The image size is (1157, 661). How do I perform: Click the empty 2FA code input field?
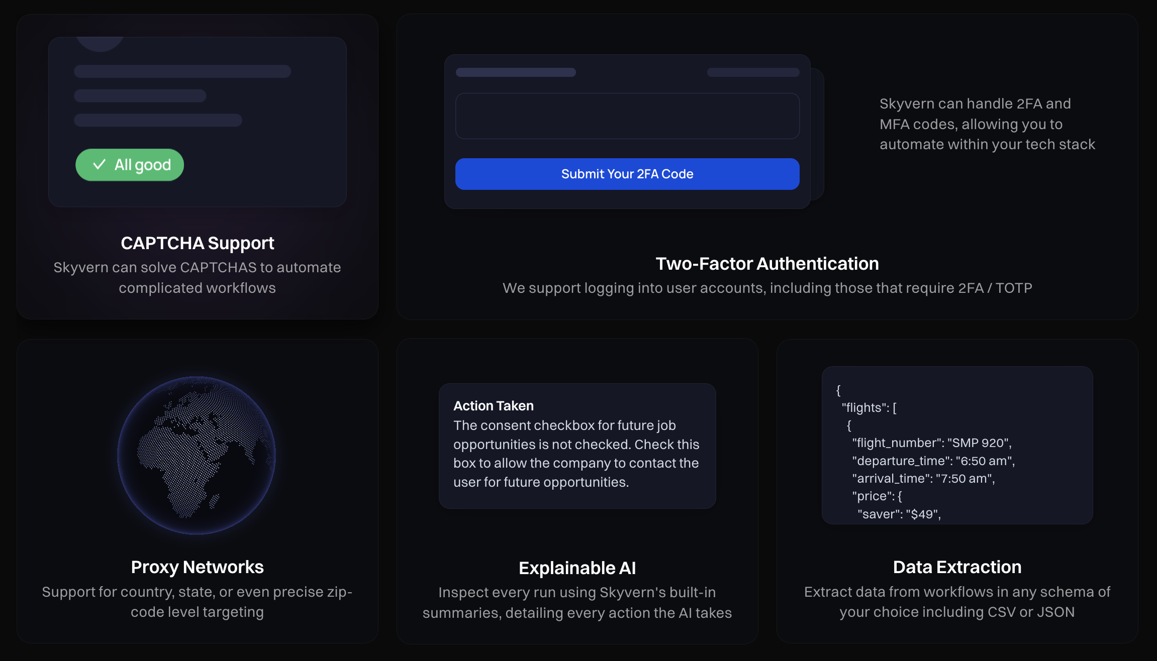pos(627,116)
